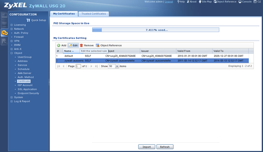Open the Console in the header
The image size is (263, 152).
[x=245, y=2]
